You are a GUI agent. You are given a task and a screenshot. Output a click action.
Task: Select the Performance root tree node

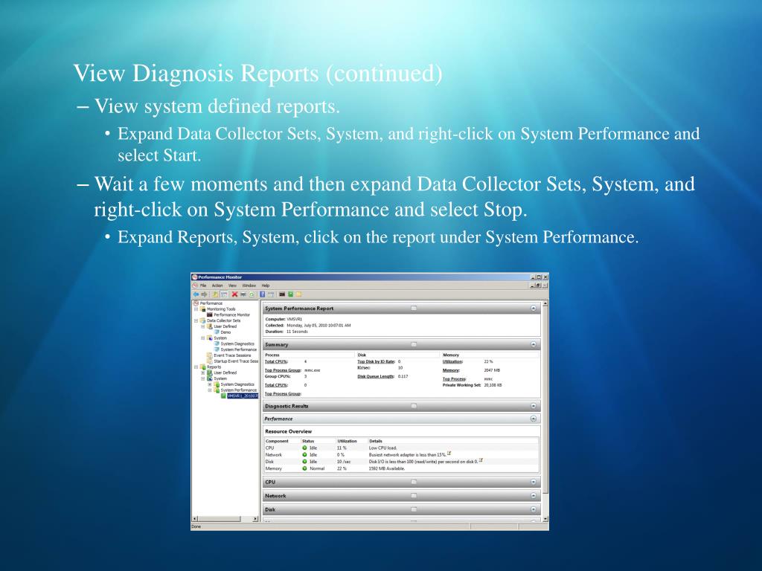pos(211,303)
